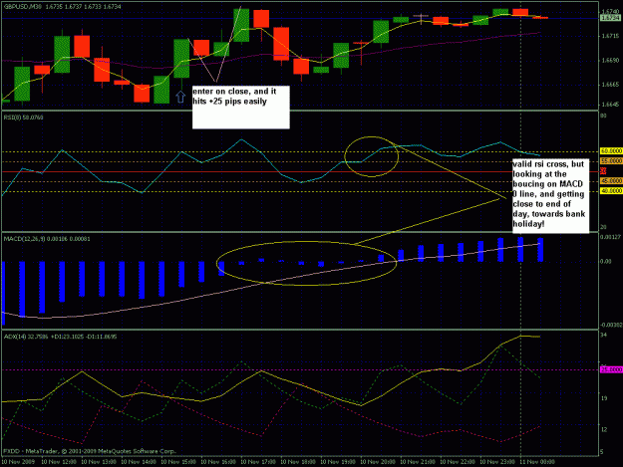
Task: Click the '10 Nov 22:00' time label
Action: (458, 462)
